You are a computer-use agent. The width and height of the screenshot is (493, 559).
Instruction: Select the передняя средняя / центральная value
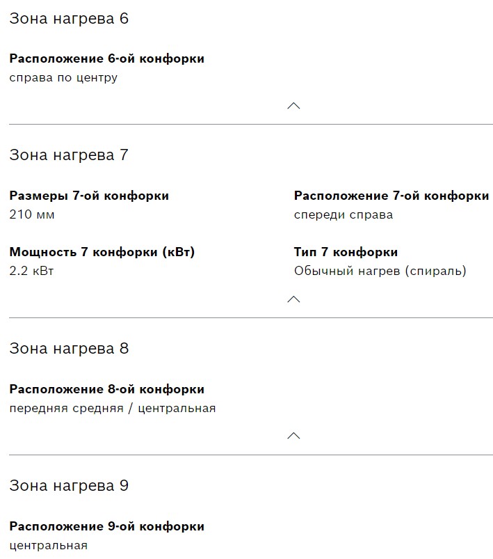pos(113,408)
